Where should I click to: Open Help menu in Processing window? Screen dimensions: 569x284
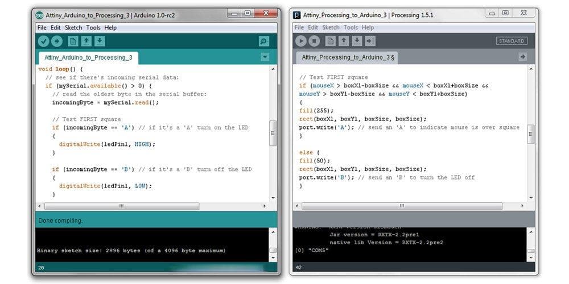(x=368, y=27)
